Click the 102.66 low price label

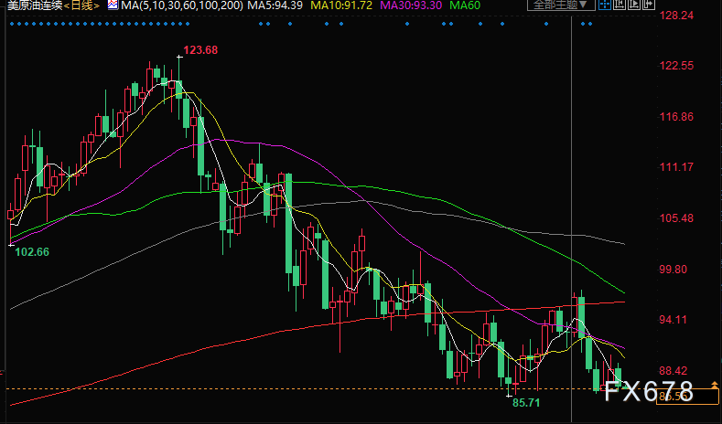tap(32, 252)
